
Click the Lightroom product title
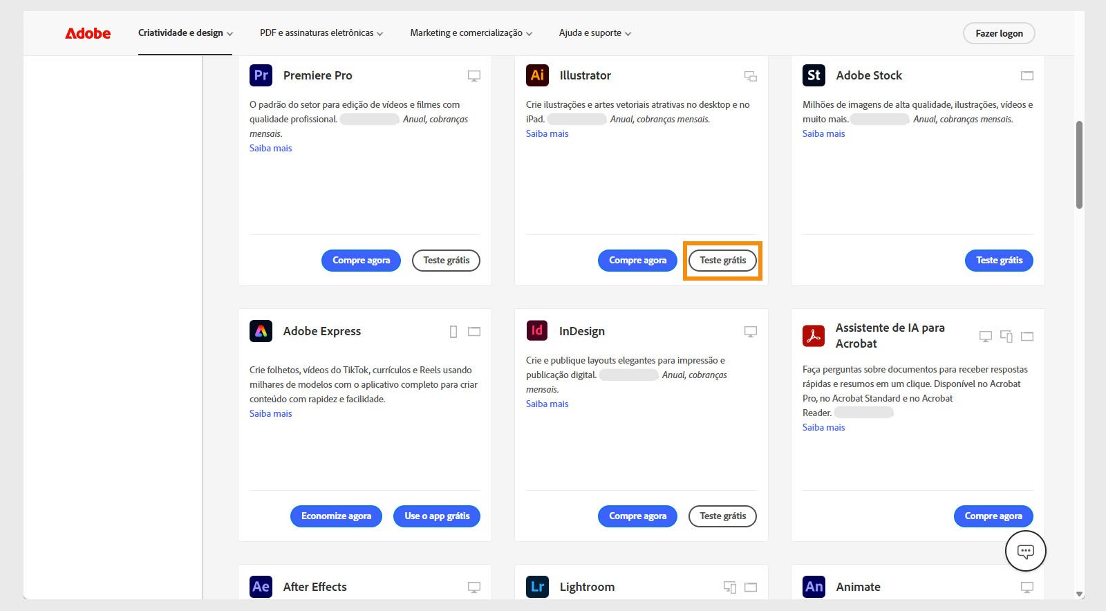pos(587,587)
